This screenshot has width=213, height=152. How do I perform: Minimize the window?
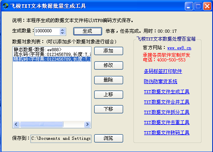coord(189,6)
